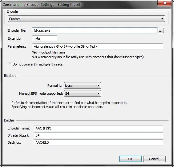Close the Commandline Encoder Settings dialog

[x=164, y=3]
